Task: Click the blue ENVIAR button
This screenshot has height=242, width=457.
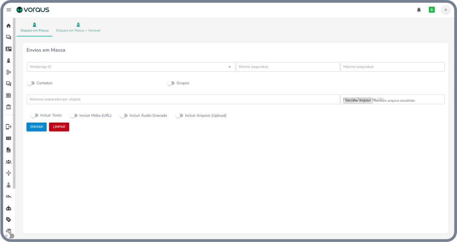Action: [37, 127]
